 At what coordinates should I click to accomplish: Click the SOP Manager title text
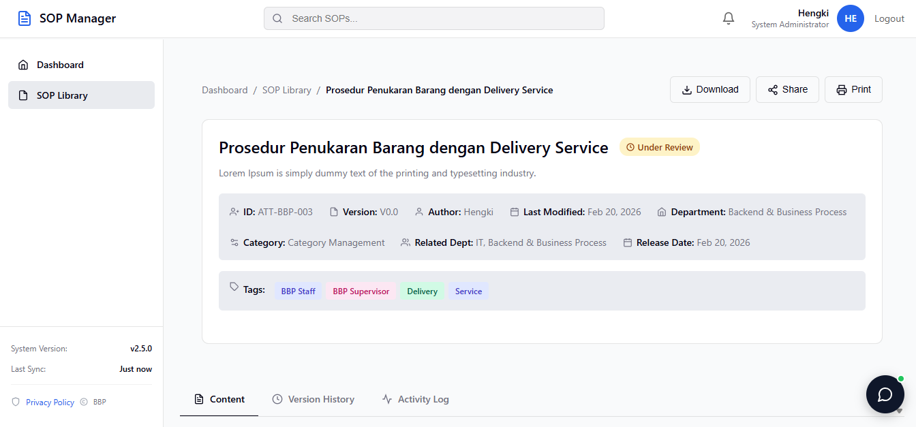(x=78, y=18)
